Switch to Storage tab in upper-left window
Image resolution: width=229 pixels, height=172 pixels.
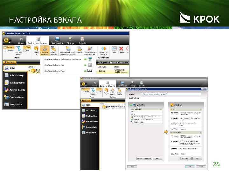click(x=71, y=41)
